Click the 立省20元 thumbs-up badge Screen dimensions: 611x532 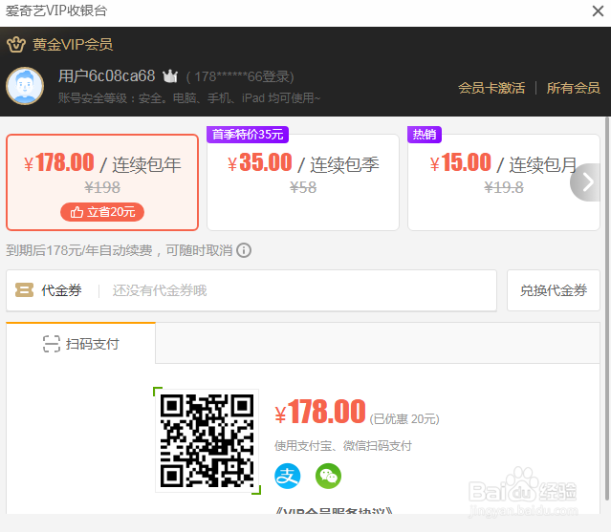(x=102, y=212)
